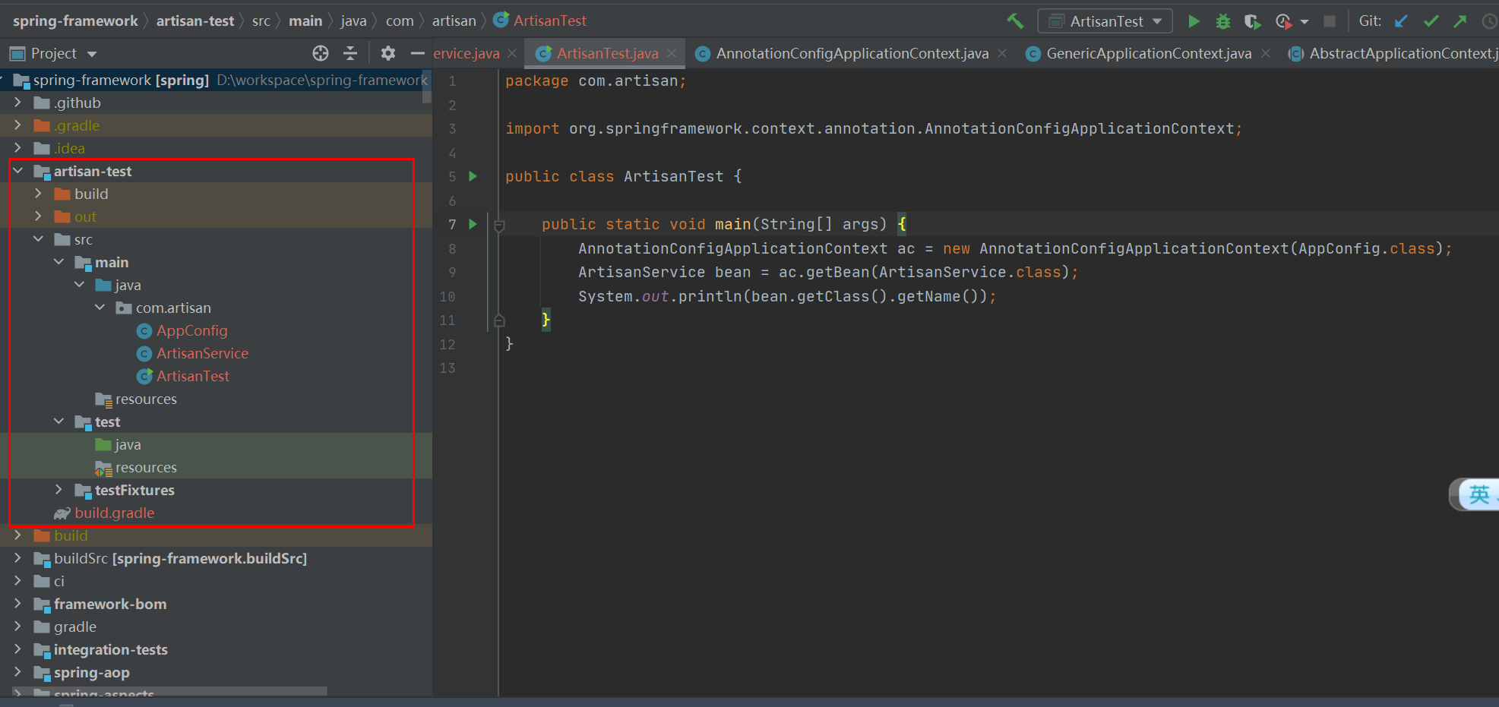
Task: Click fold end marker at line 11
Action: [x=499, y=320]
